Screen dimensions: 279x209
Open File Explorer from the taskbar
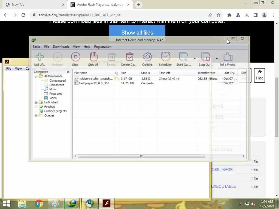22,204
